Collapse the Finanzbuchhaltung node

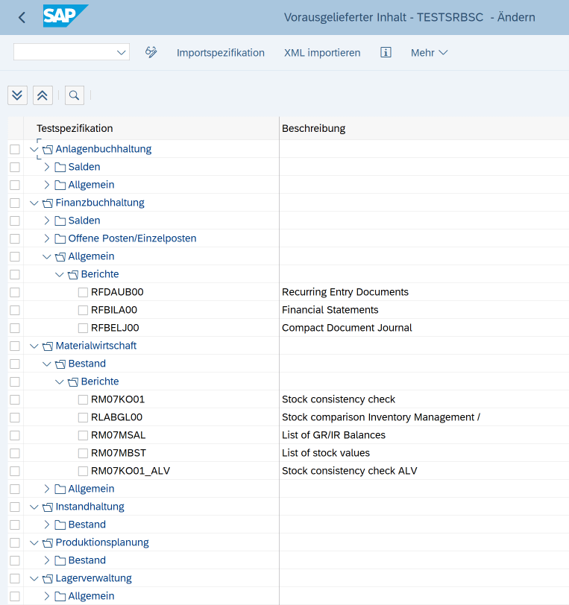pyautogui.click(x=34, y=203)
